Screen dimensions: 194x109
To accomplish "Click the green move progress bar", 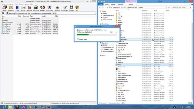I will tap(83, 35).
